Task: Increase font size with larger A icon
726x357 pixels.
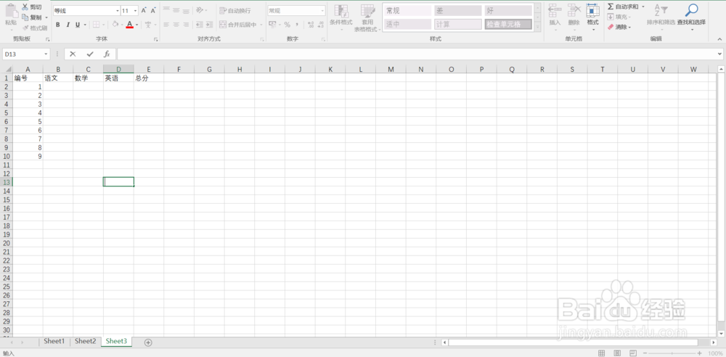Action: (144, 11)
